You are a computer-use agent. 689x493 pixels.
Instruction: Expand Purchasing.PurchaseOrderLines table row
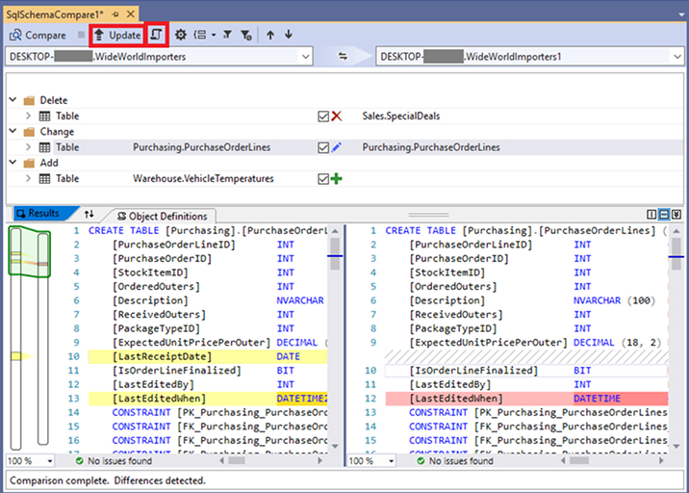[28, 147]
